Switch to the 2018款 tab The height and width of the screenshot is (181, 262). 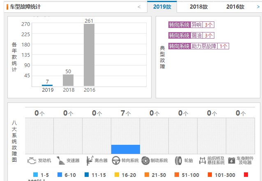199,7
